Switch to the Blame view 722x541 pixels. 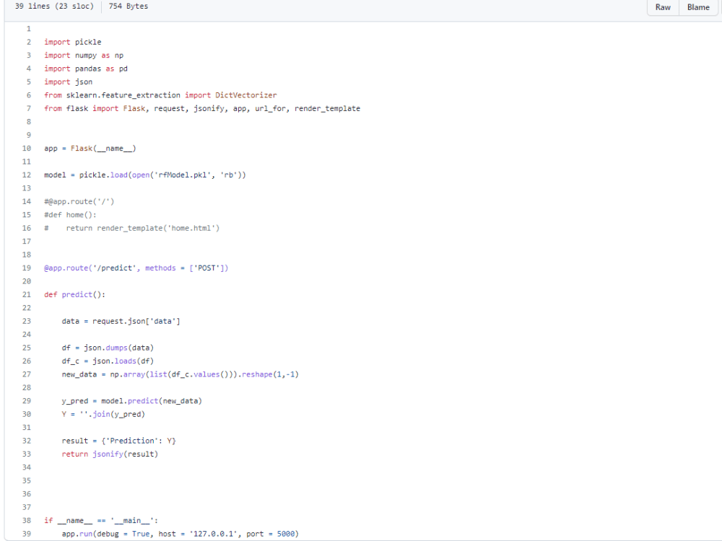point(697,7)
